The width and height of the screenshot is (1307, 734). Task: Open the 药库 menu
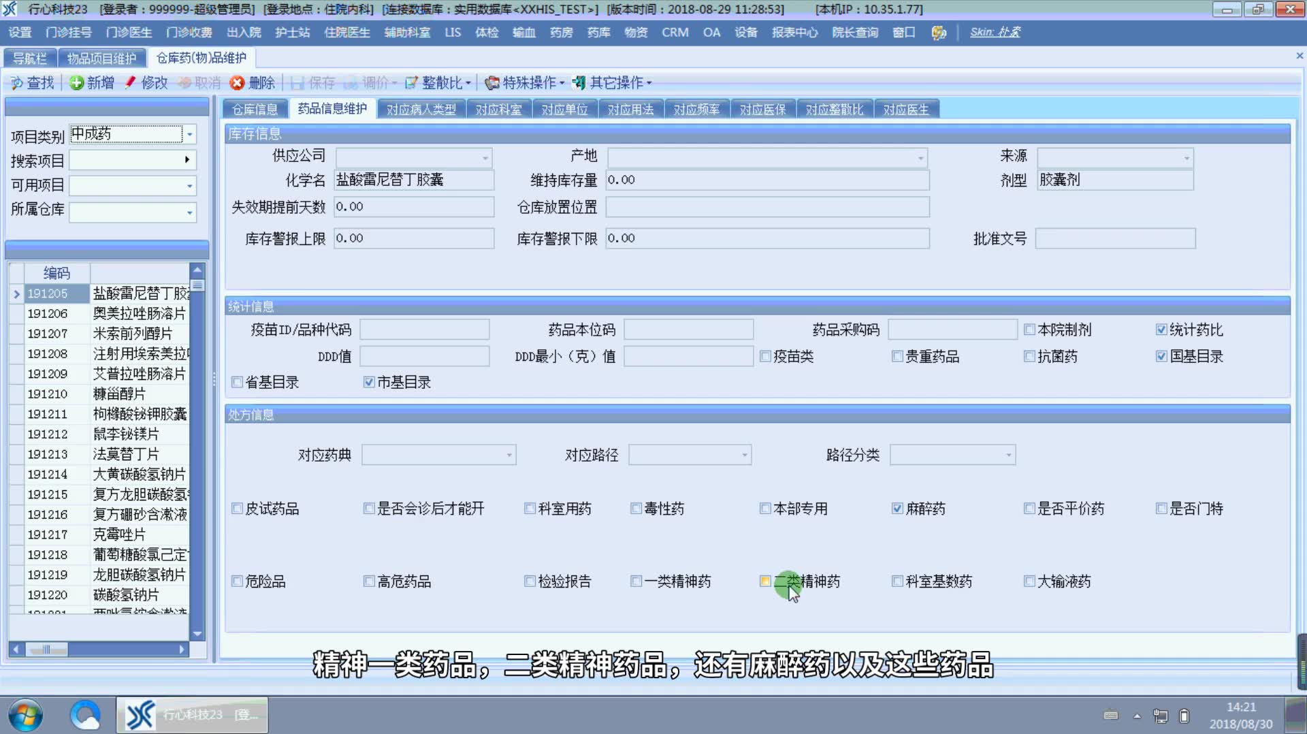tap(598, 32)
